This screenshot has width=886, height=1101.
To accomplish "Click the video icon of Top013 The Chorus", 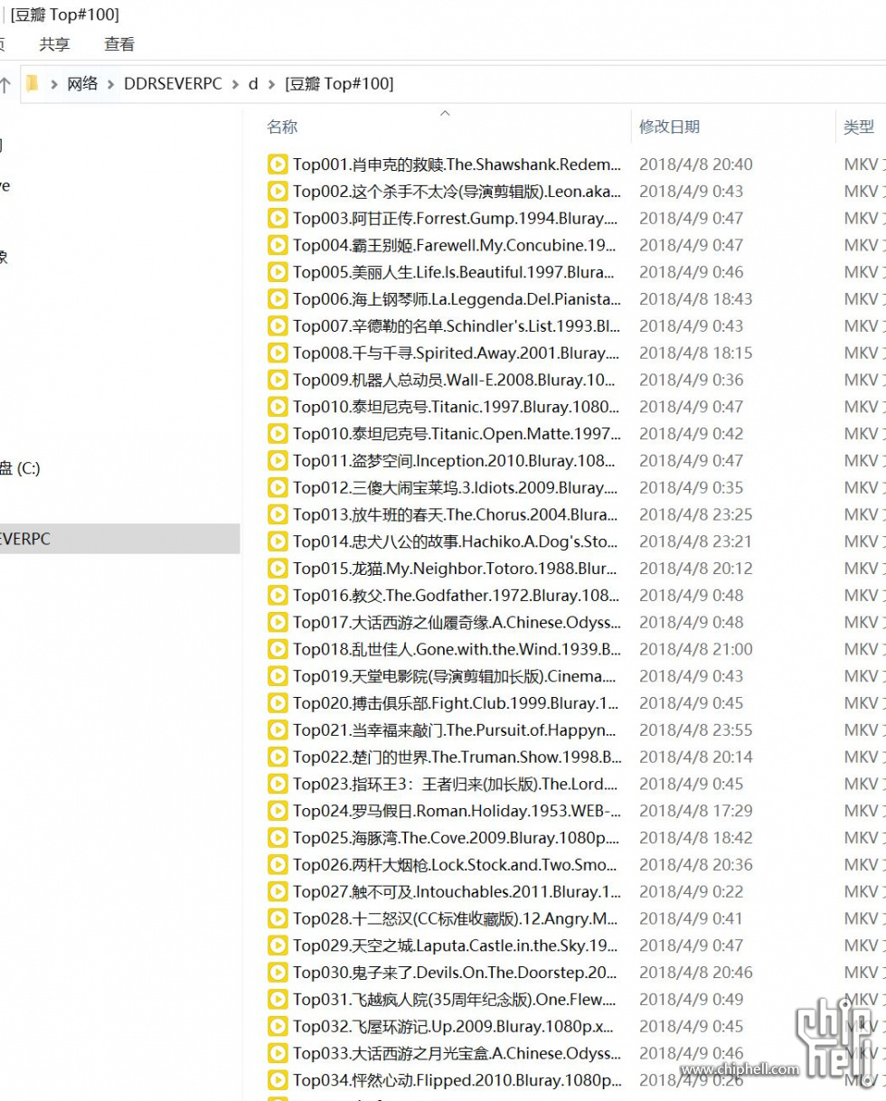I will pyautogui.click(x=277, y=514).
